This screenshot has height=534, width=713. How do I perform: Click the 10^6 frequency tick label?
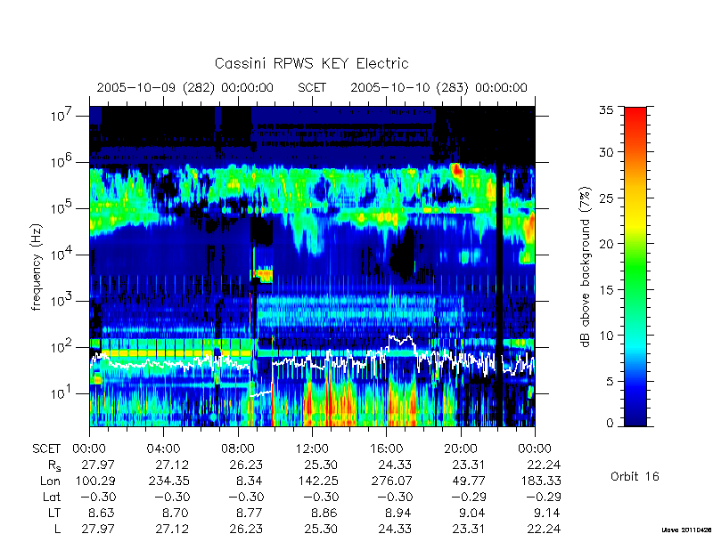tap(62, 161)
